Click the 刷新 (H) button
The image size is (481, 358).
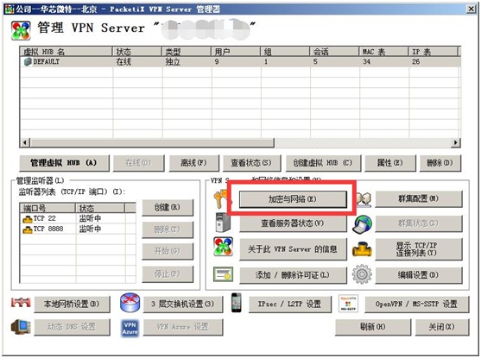point(373,327)
